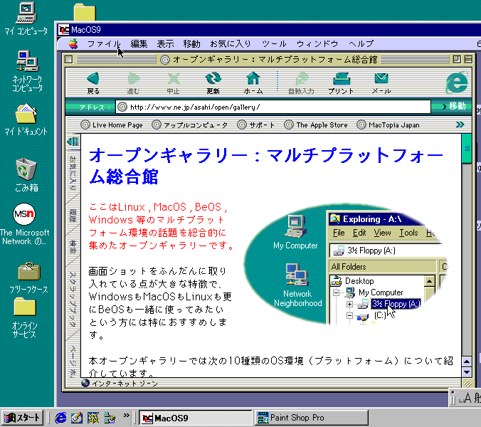Open the Edit (編集) menu
The height and width of the screenshot is (427, 481).
click(139, 44)
